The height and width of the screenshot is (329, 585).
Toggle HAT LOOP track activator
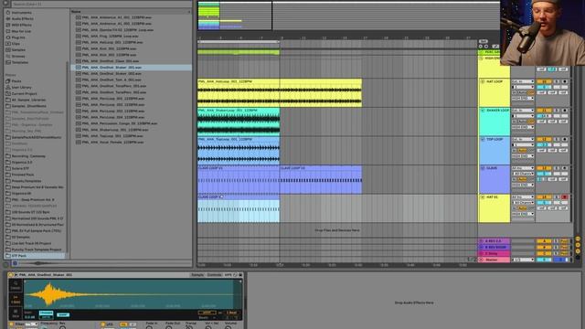point(544,81)
